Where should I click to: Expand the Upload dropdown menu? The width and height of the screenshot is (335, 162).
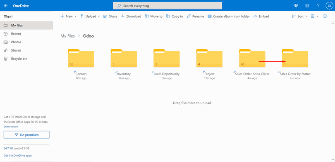90,16
